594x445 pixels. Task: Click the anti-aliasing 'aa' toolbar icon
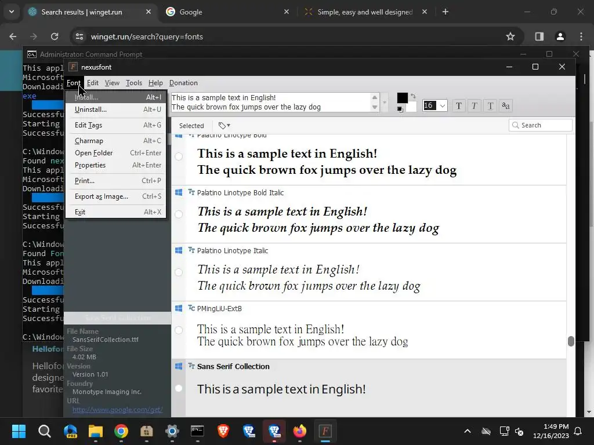pos(506,105)
